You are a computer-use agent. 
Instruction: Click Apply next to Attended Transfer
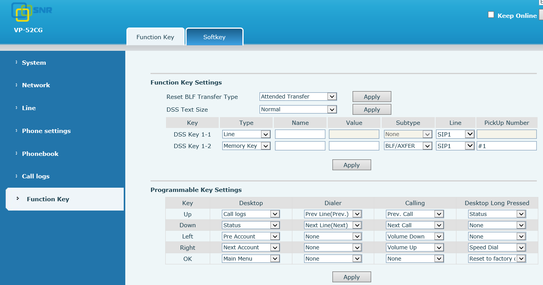click(x=372, y=97)
